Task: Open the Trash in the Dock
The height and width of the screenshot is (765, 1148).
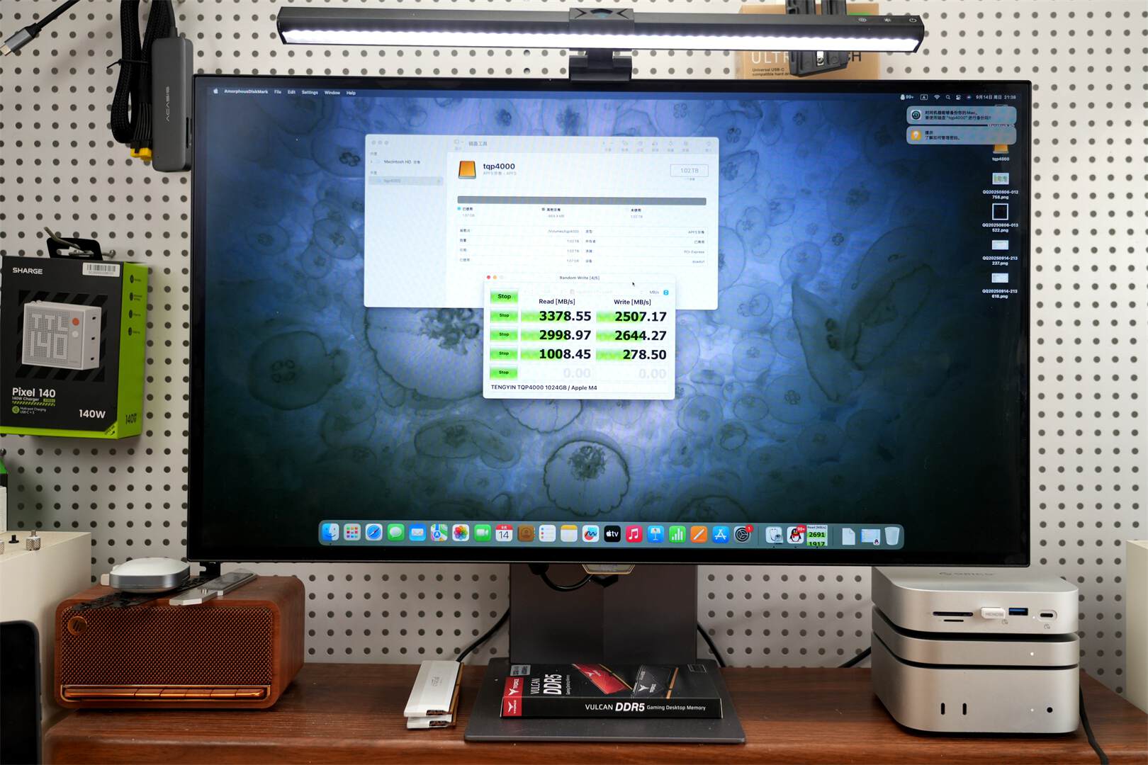Action: coord(892,536)
